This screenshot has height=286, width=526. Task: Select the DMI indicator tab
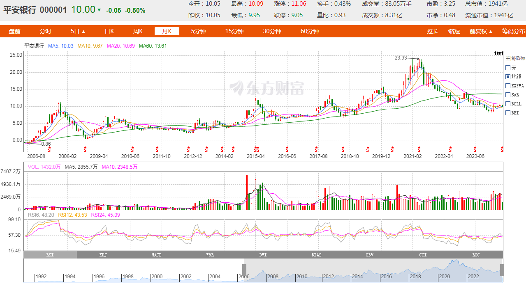(263, 255)
